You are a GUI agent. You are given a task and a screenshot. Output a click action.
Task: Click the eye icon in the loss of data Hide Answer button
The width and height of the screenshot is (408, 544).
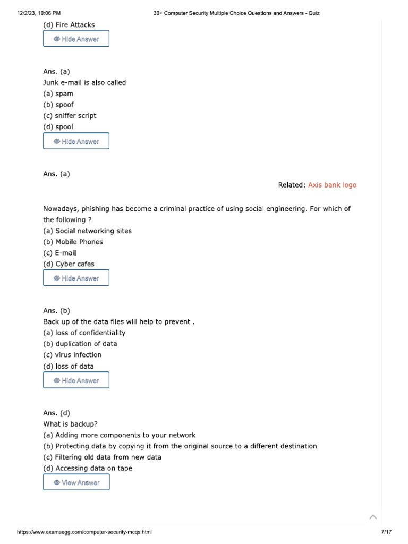tap(57, 380)
